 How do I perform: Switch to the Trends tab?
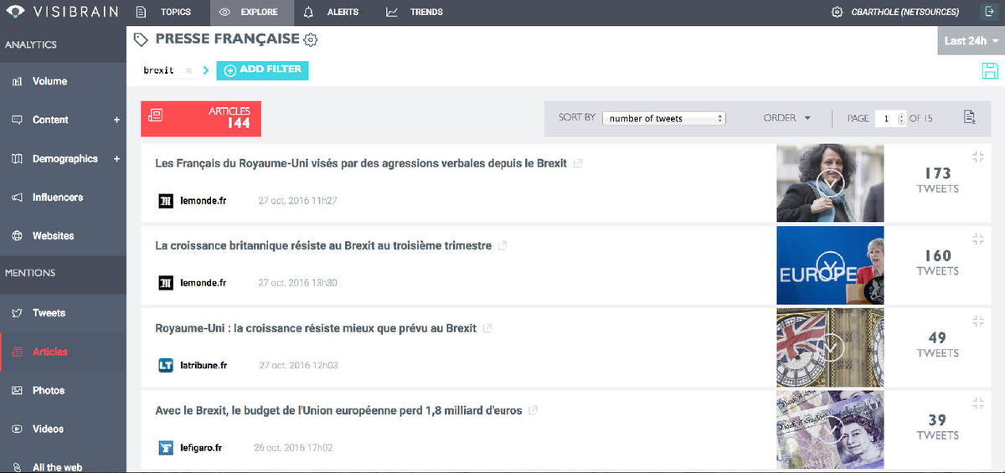click(415, 13)
